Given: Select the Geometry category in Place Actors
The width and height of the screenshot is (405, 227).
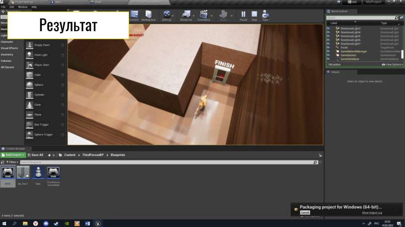Looking at the screenshot, I should (x=7, y=55).
